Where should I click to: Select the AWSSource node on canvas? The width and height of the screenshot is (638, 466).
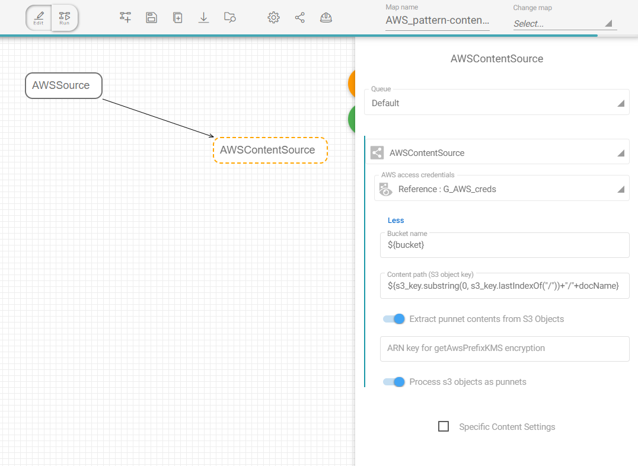[63, 85]
